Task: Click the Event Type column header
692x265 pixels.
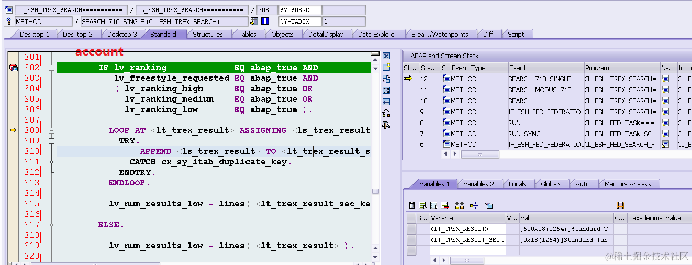Action: click(x=478, y=68)
